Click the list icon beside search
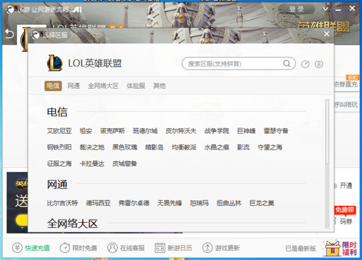Screen dimensions: 362x260 point(319,64)
